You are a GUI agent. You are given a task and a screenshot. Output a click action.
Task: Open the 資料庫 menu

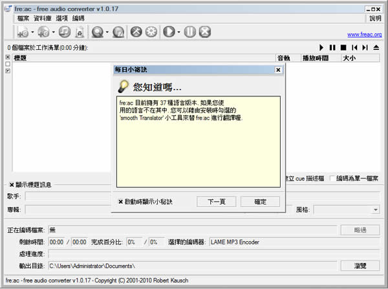point(43,18)
